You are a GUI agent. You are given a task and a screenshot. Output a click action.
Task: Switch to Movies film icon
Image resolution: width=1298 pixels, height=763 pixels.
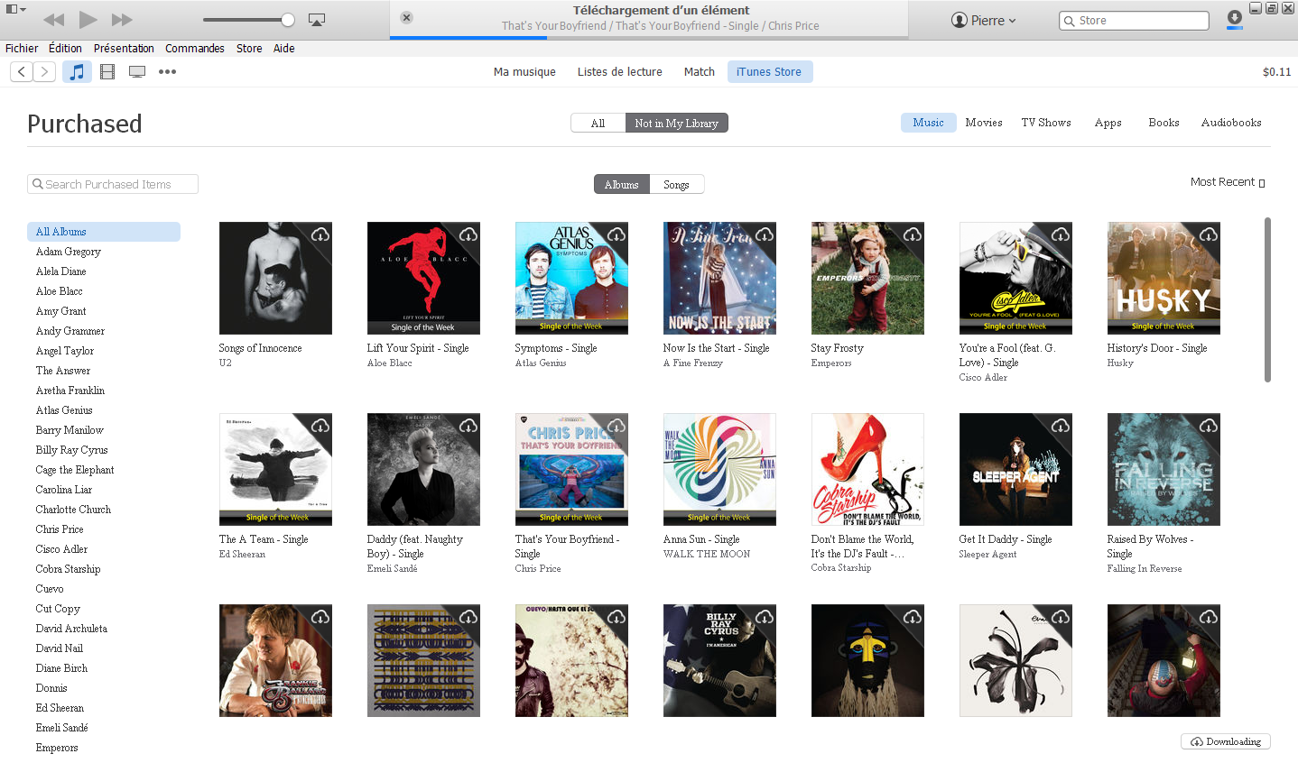coord(107,72)
